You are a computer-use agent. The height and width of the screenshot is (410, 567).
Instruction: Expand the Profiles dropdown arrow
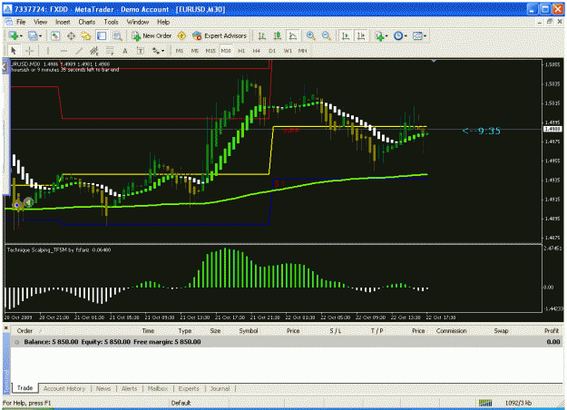click(x=40, y=35)
